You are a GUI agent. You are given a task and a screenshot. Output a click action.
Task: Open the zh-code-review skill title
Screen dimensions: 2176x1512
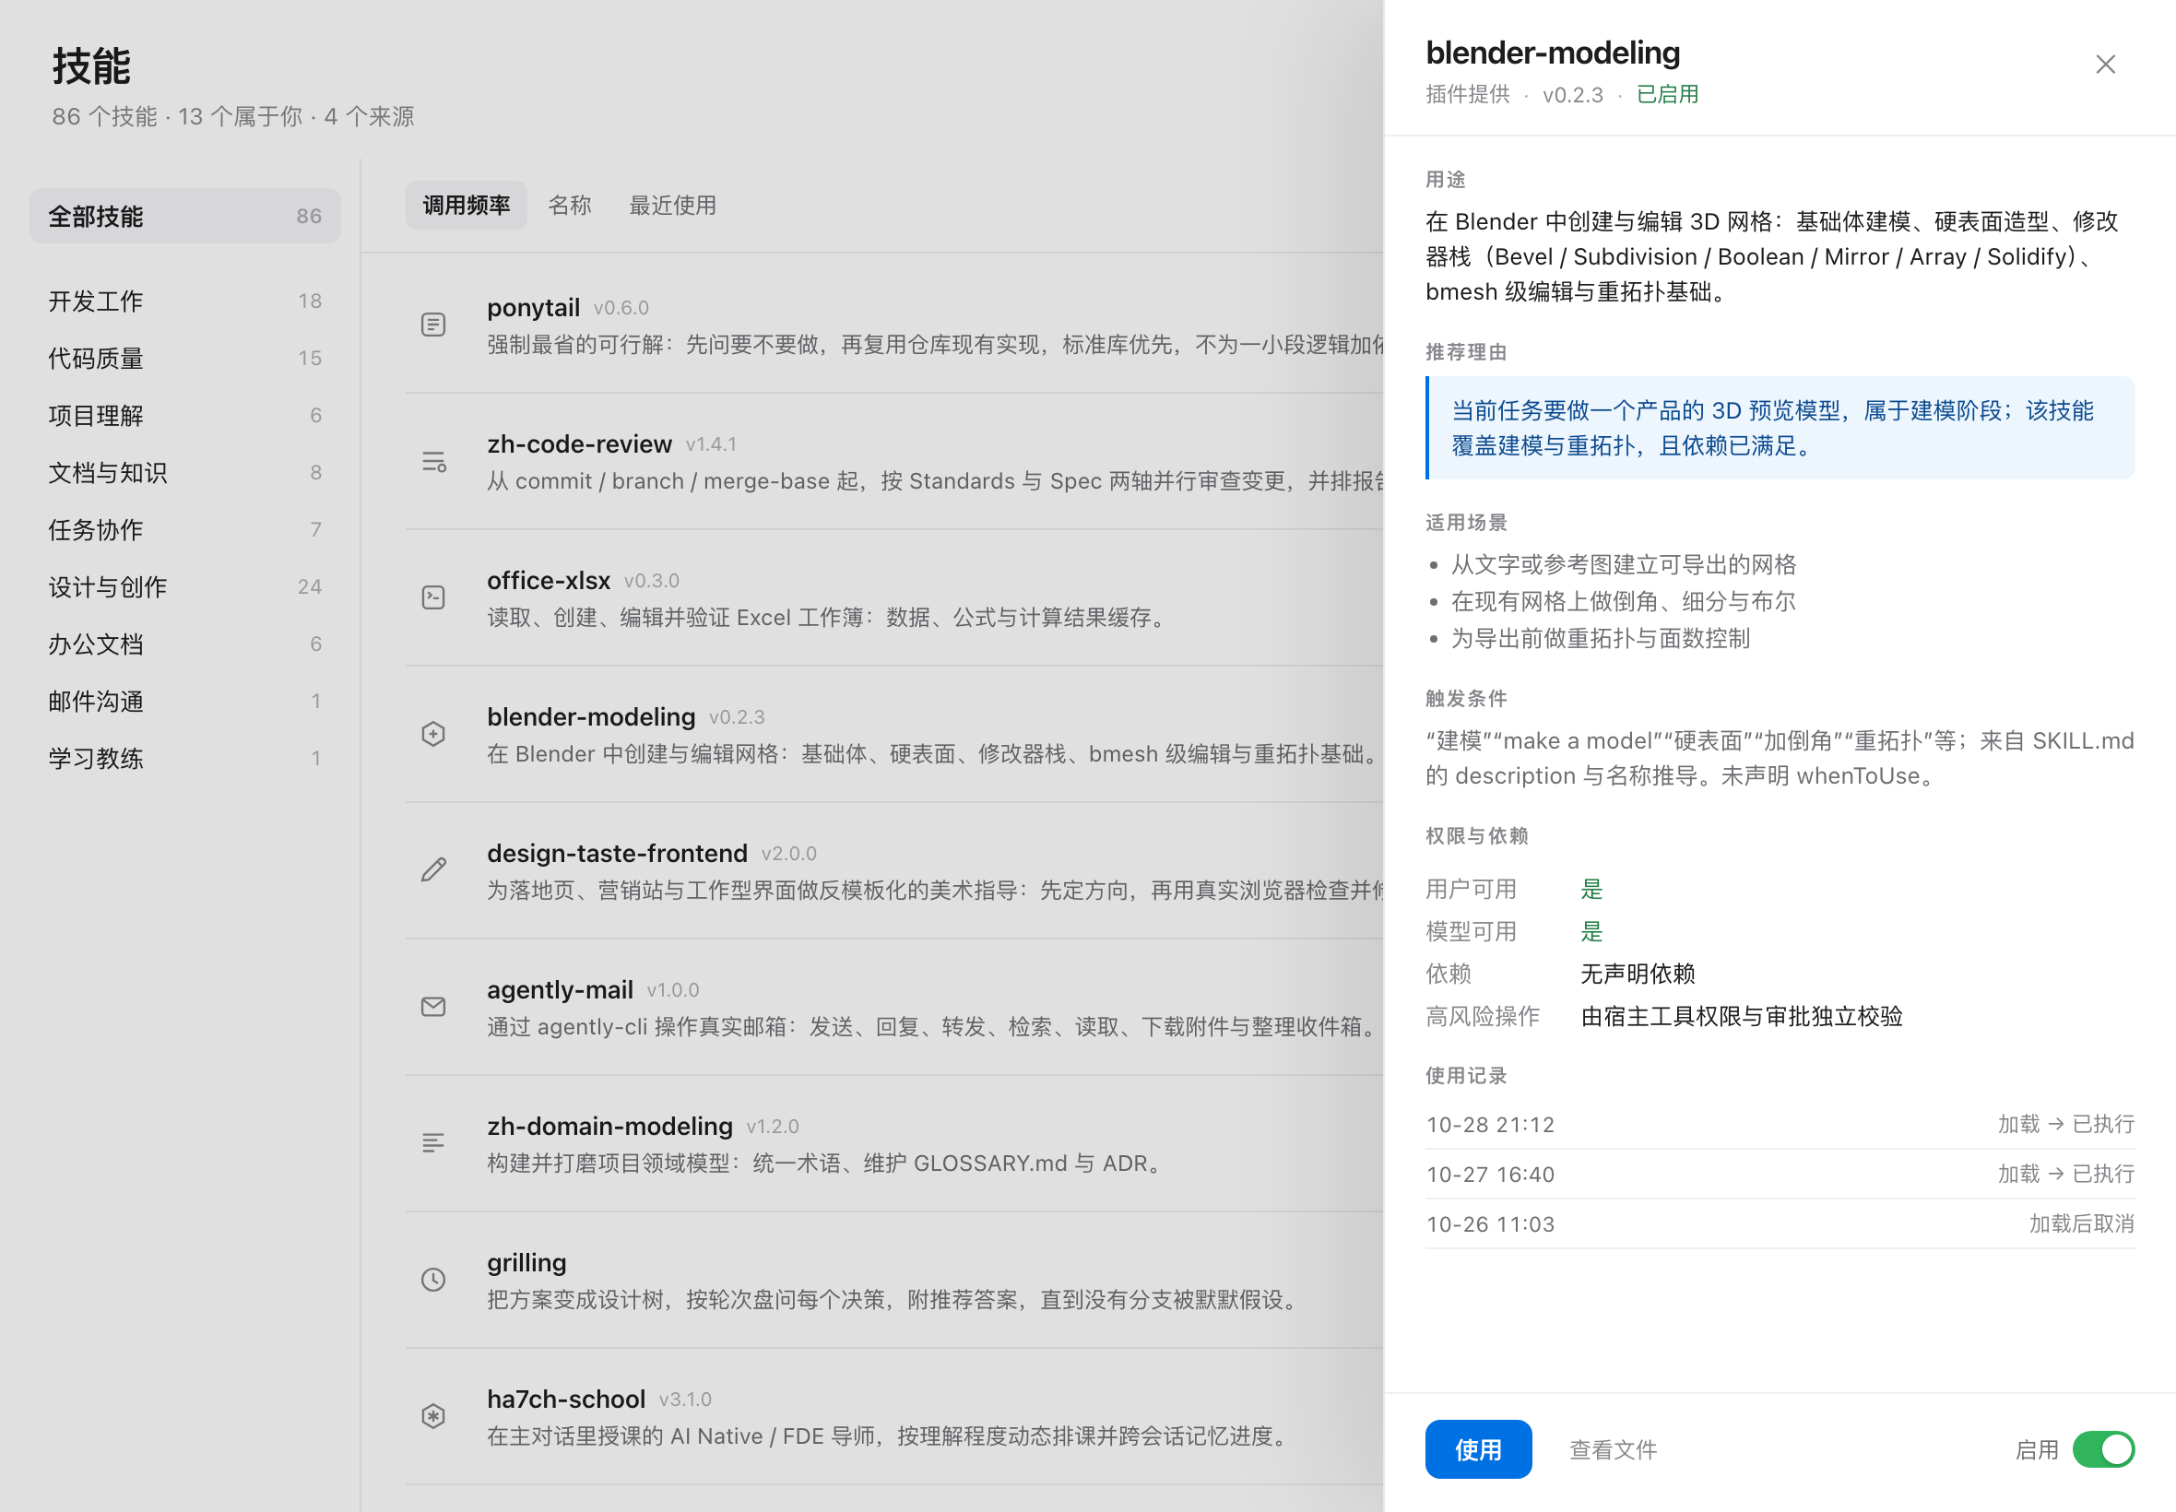580,444
